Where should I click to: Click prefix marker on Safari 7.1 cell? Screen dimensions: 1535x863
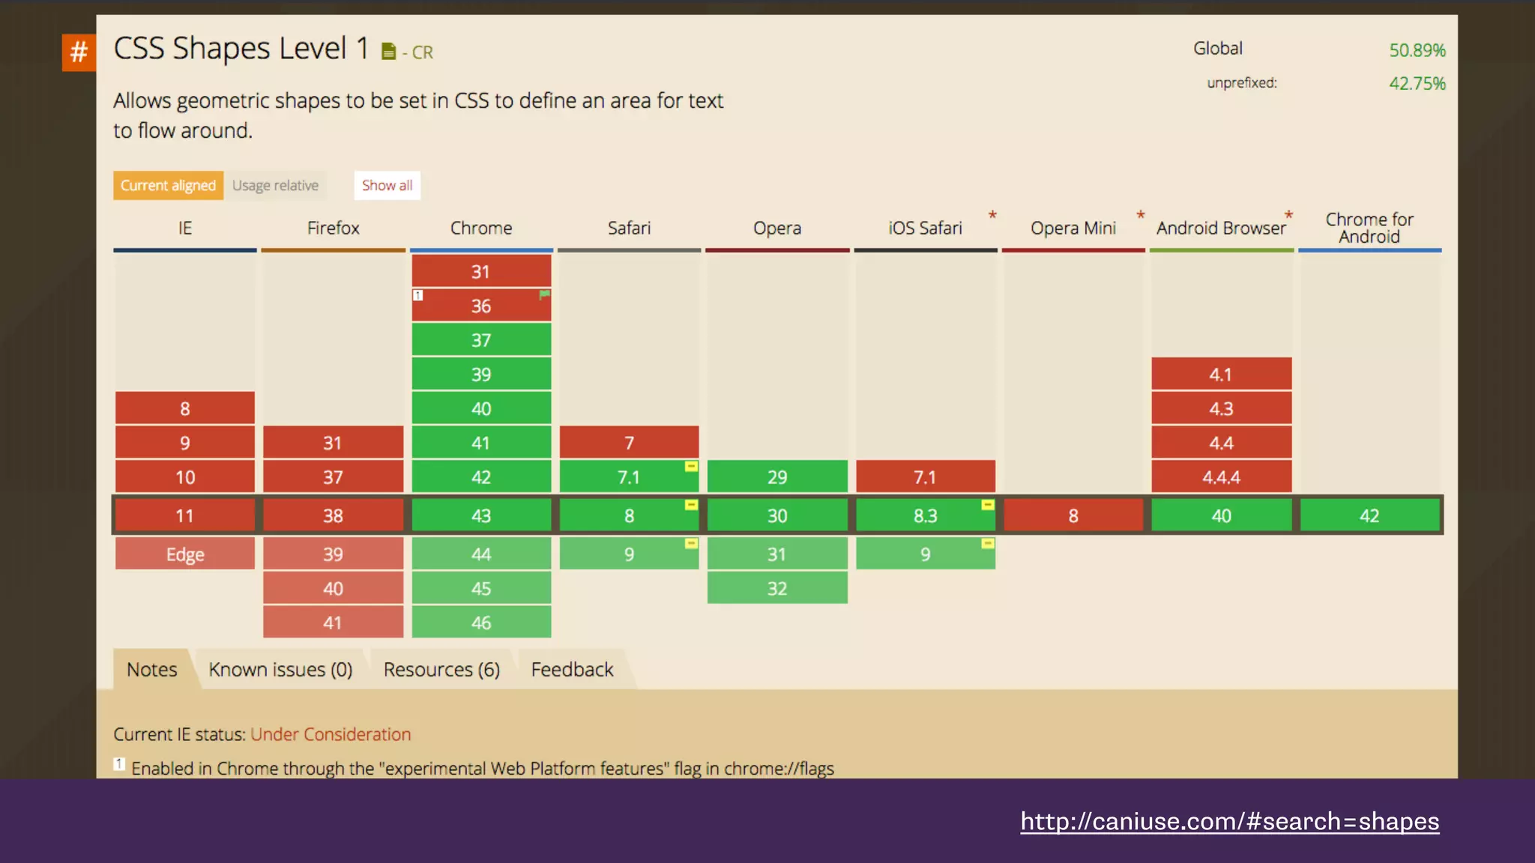(691, 467)
